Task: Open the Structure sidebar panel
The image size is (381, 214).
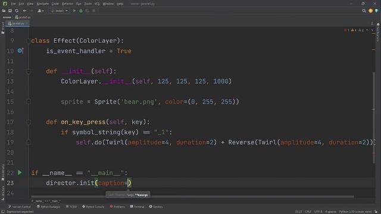Action: 2,193
